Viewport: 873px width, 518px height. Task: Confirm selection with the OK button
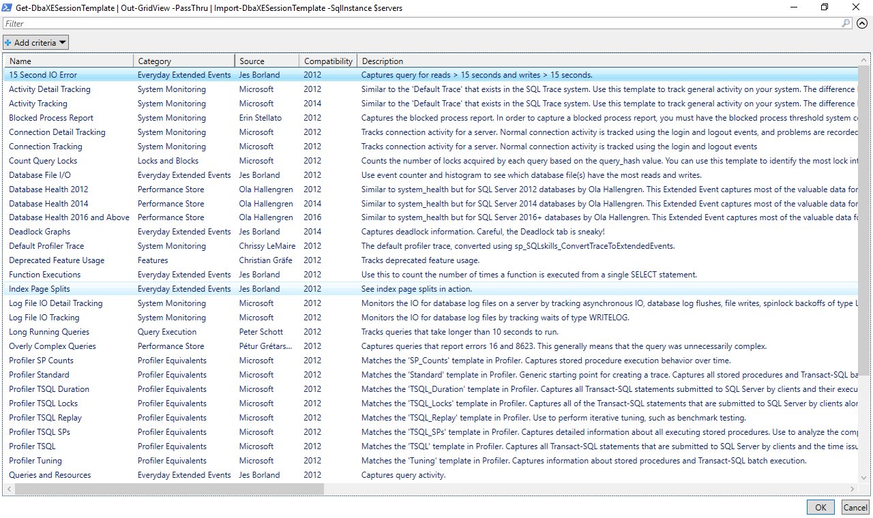click(x=820, y=507)
